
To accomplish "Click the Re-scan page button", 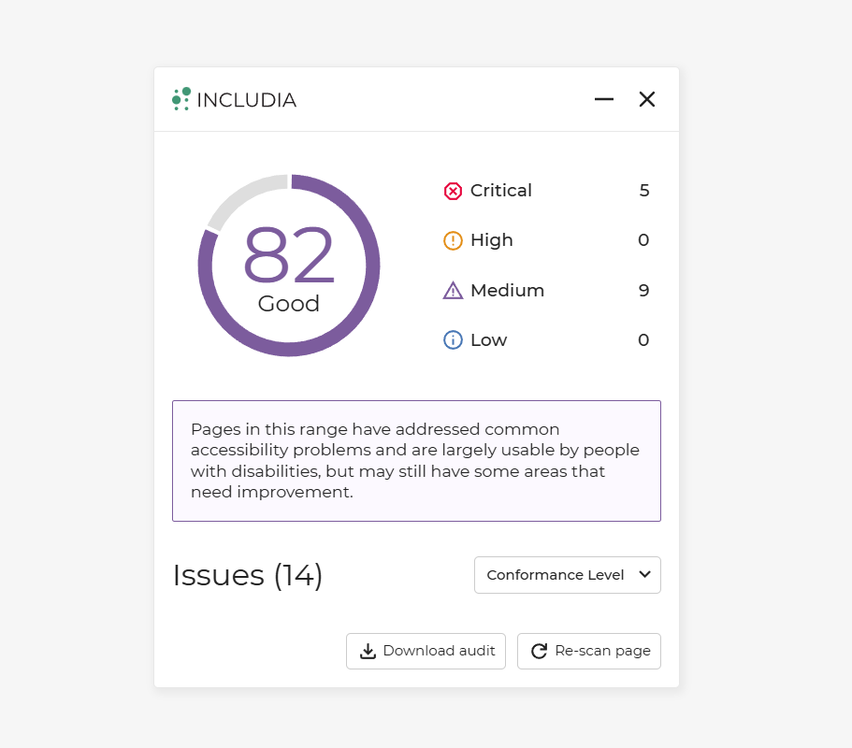I will (x=589, y=651).
